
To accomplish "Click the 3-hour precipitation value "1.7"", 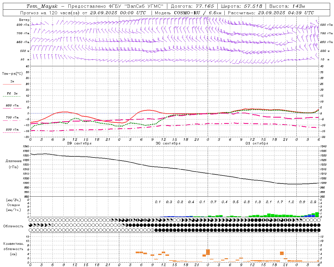I will [280, 202].
